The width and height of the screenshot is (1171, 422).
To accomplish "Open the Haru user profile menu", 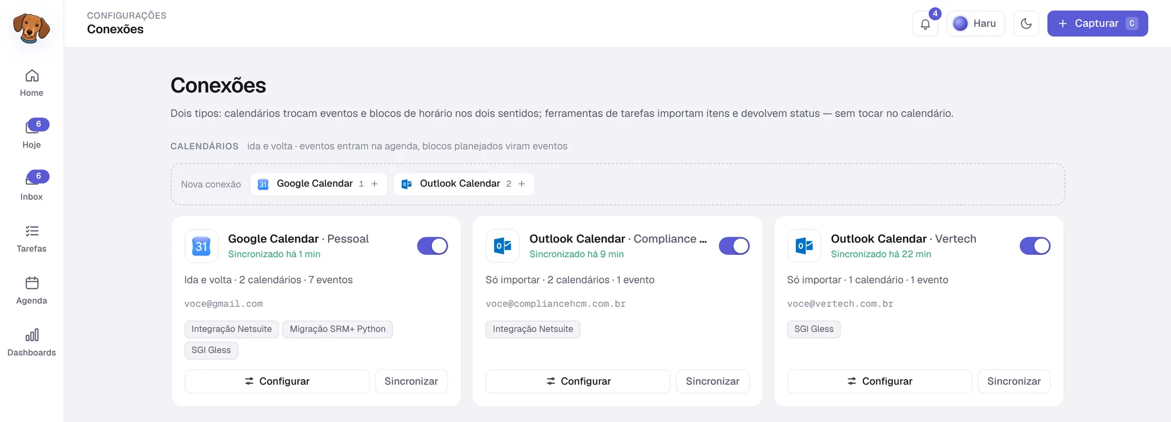I will (x=975, y=24).
